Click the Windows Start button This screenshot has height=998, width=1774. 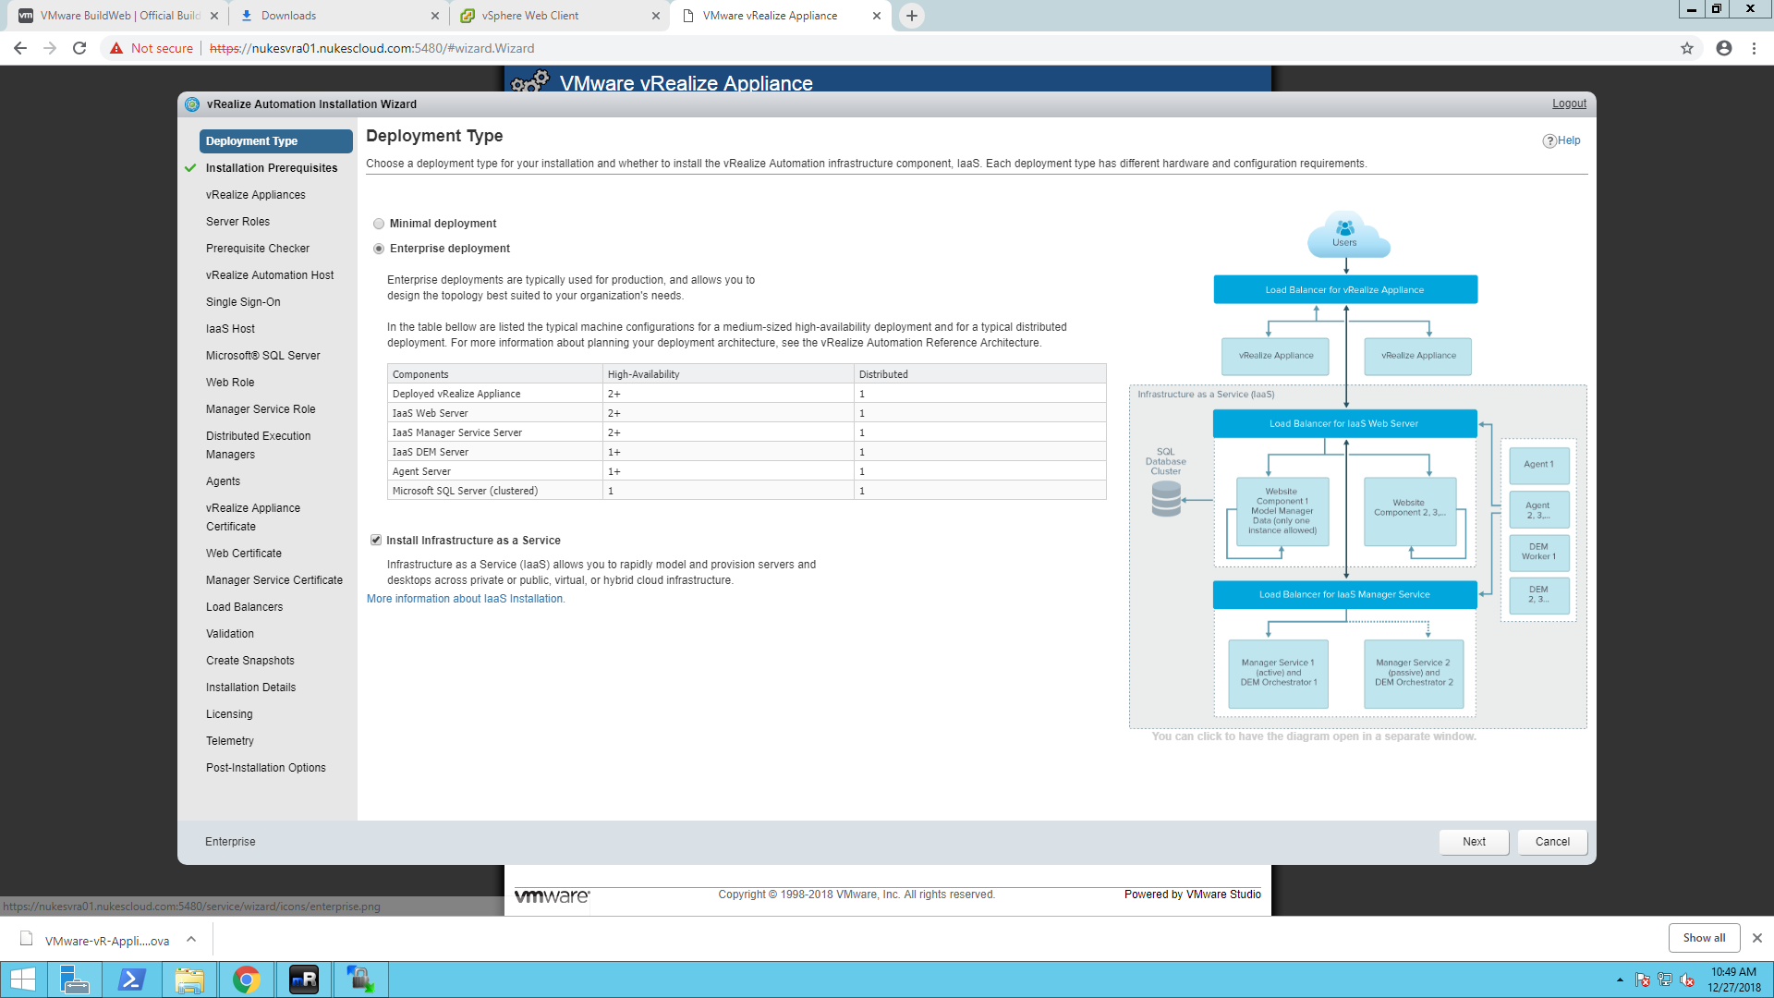click(x=23, y=980)
